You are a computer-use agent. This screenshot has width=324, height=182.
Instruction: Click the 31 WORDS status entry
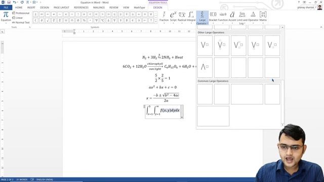coord(22,179)
